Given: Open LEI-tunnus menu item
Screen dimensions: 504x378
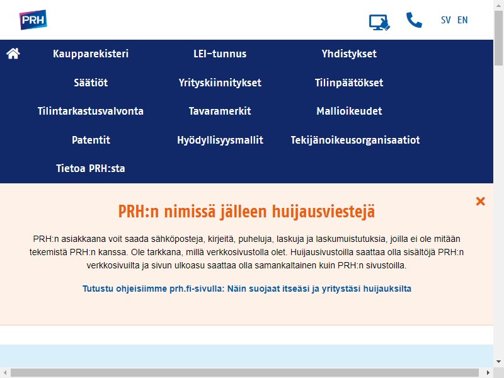Looking at the screenshot, I should pos(220,54).
